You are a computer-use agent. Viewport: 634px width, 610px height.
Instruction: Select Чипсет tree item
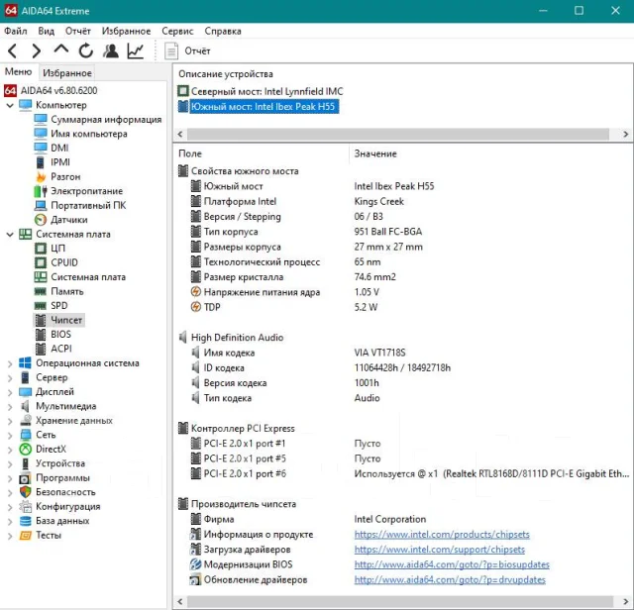pyautogui.click(x=66, y=320)
